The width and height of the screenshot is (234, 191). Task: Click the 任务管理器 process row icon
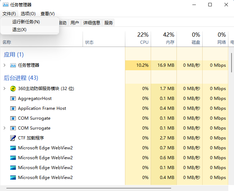tap(13, 65)
